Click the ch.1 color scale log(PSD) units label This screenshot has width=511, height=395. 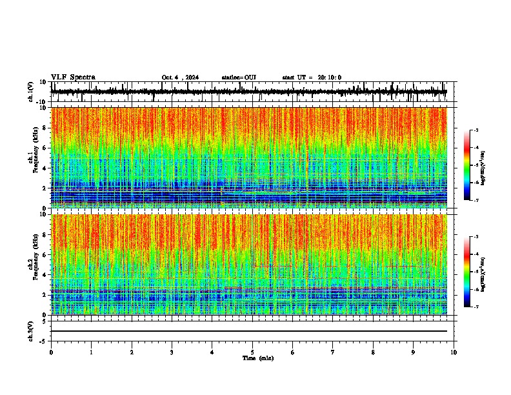[483, 168]
